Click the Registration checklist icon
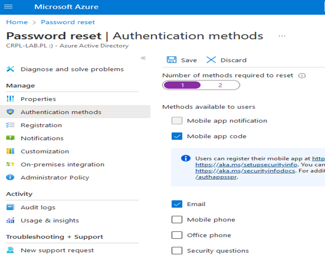 point(10,125)
